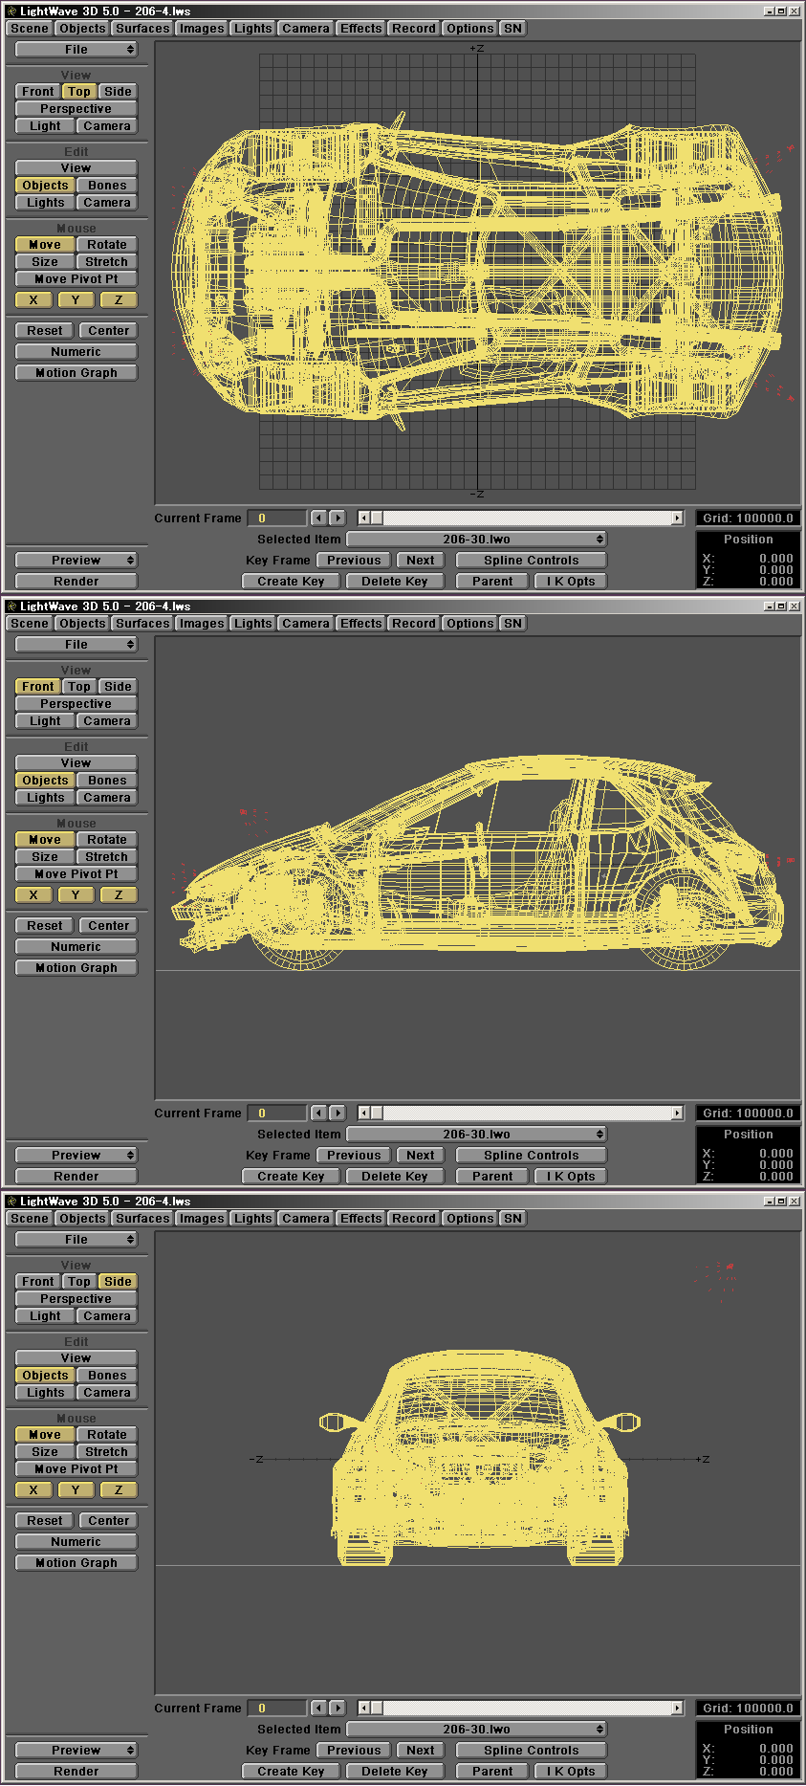Click the frame slider track in middle window
806x1786 pixels.
click(526, 1113)
